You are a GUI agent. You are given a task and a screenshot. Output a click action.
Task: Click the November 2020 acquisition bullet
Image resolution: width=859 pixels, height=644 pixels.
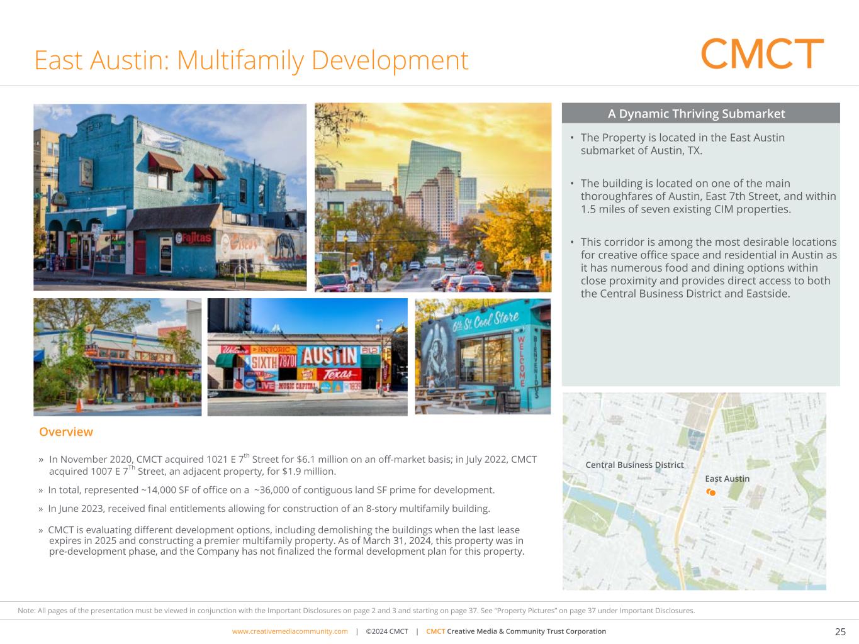click(x=293, y=465)
